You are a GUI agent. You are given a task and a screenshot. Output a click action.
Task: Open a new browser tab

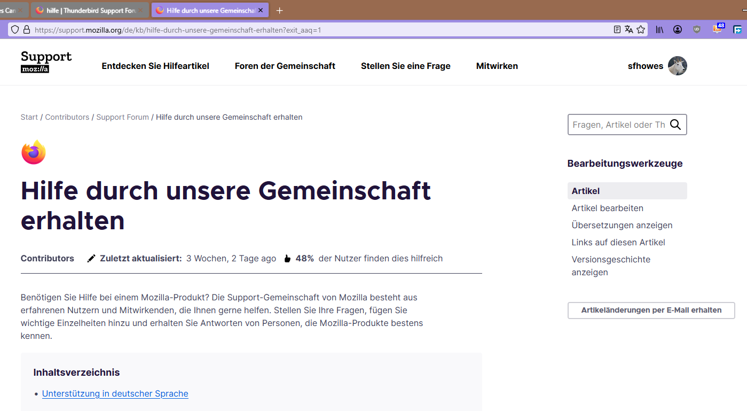click(x=279, y=10)
